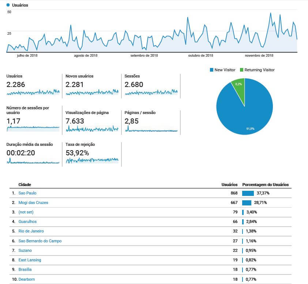This screenshot has width=308, height=284.
Task: Open the Sao Paulo city link
Action: [x=27, y=193]
